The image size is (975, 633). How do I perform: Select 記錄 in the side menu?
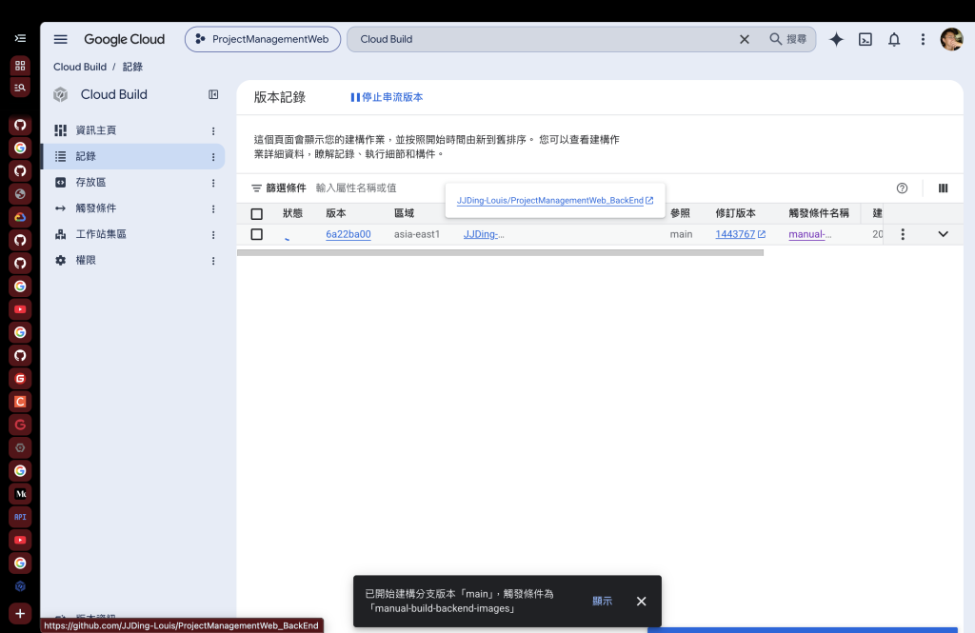click(86, 156)
